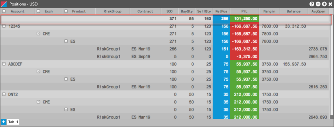Click the Contract column header
334x127 pixels.
click(x=145, y=11)
